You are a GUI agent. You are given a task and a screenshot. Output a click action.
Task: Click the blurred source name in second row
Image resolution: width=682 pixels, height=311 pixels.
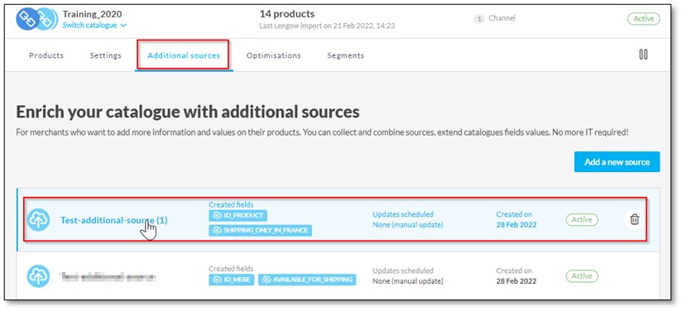(x=108, y=276)
